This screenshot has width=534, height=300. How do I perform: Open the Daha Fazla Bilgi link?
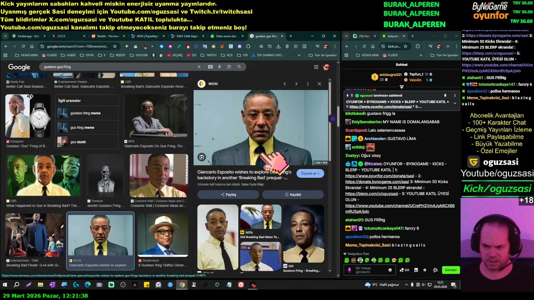pos(252,184)
